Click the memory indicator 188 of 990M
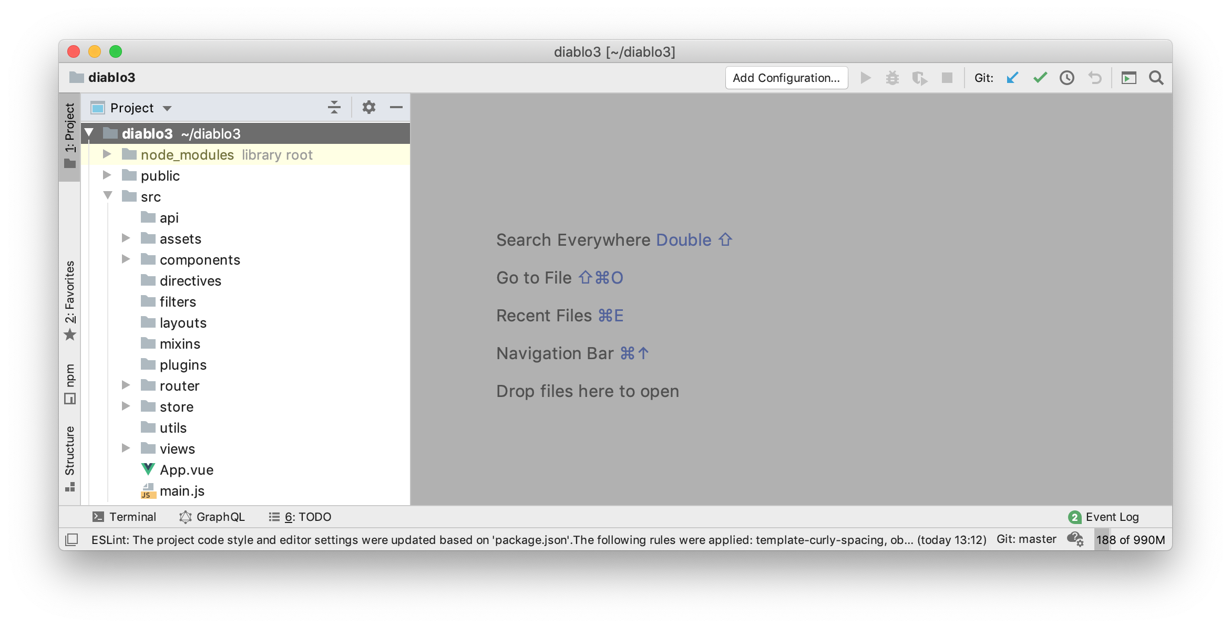The image size is (1231, 628). [x=1130, y=539]
